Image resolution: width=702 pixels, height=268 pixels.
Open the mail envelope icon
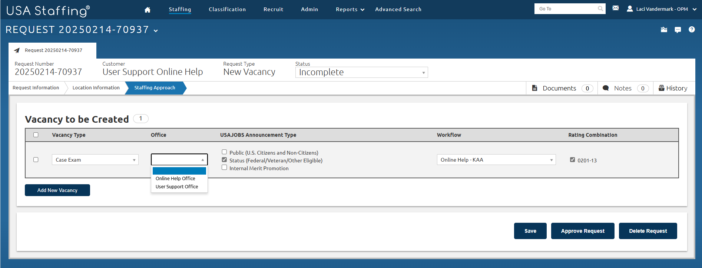click(x=616, y=8)
